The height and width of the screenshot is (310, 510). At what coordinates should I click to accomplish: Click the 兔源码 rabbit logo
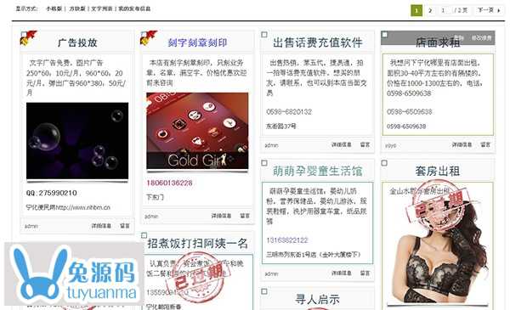(75, 273)
